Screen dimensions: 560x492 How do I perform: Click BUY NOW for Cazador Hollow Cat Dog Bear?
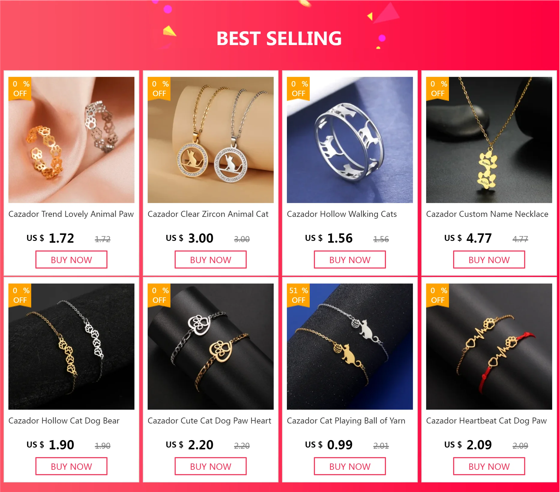click(71, 466)
